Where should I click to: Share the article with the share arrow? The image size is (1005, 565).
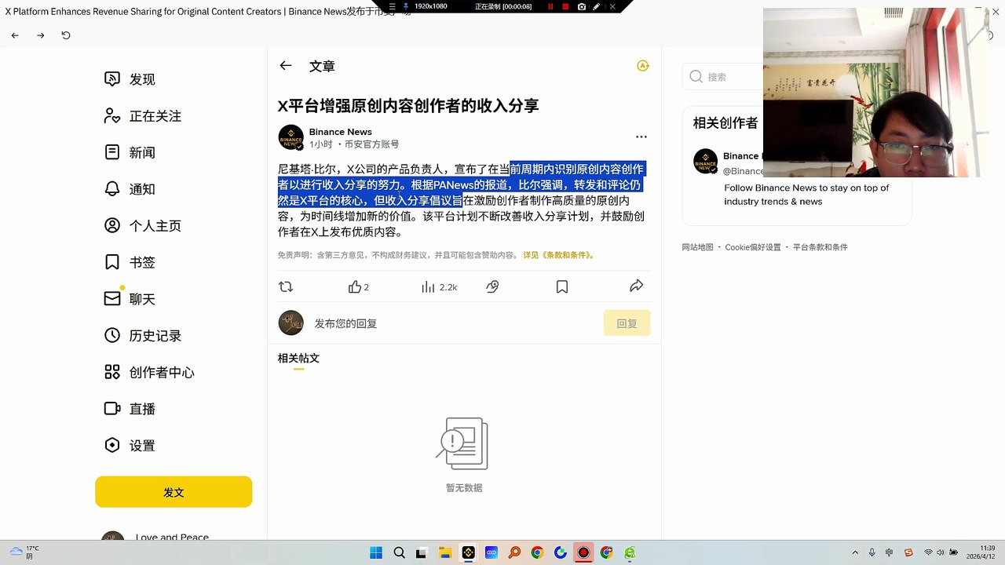(x=637, y=286)
